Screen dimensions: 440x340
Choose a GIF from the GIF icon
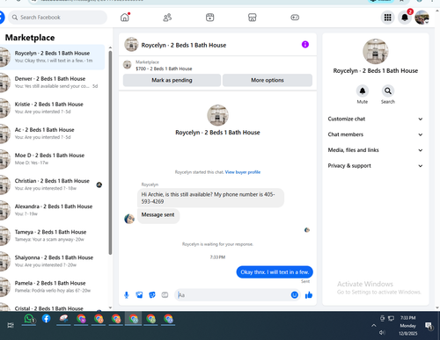point(165,295)
